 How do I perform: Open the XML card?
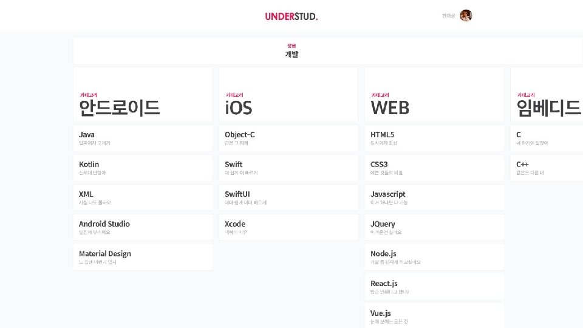(x=143, y=197)
